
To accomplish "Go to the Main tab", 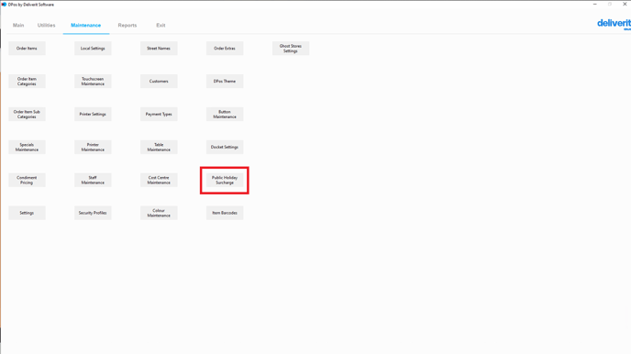I will (x=18, y=26).
